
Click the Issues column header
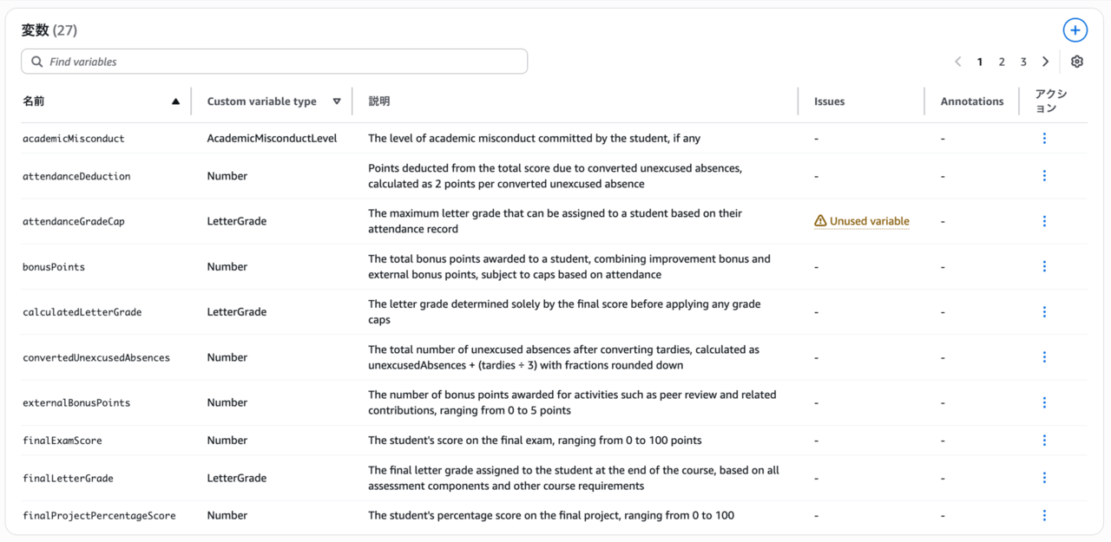tap(829, 101)
